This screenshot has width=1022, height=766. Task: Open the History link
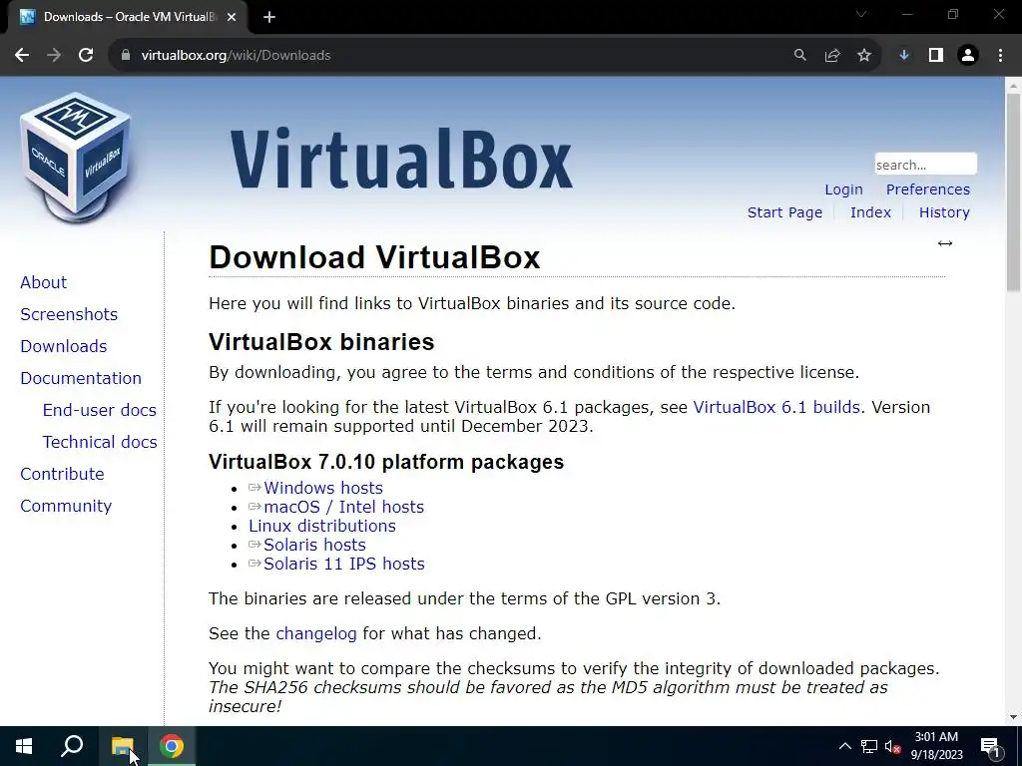coord(944,212)
